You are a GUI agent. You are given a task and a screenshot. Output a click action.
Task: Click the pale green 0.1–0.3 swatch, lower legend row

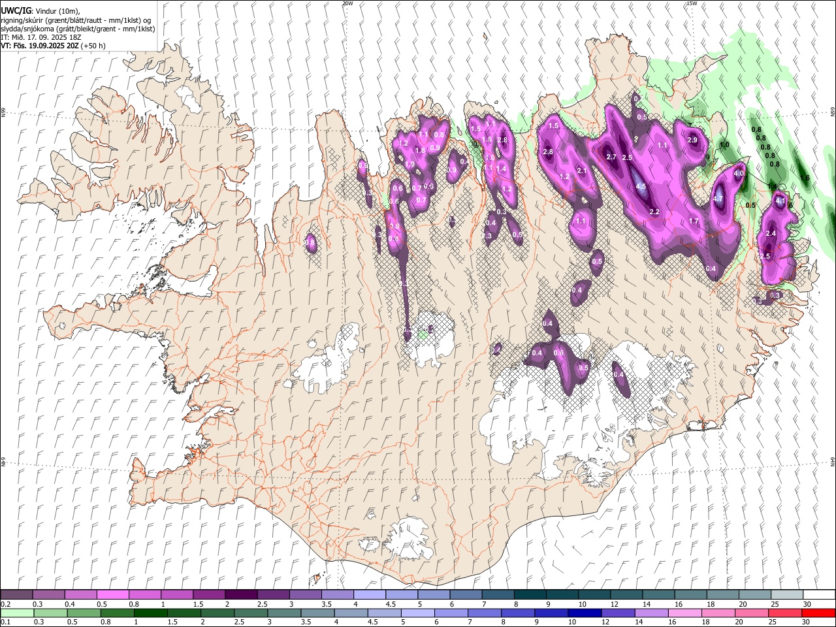(16, 613)
